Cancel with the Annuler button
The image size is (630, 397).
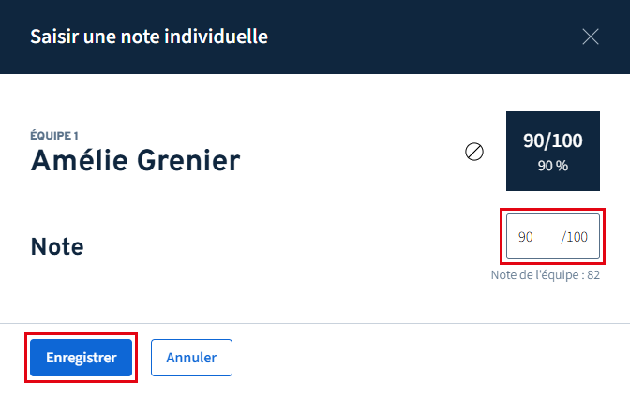point(191,358)
